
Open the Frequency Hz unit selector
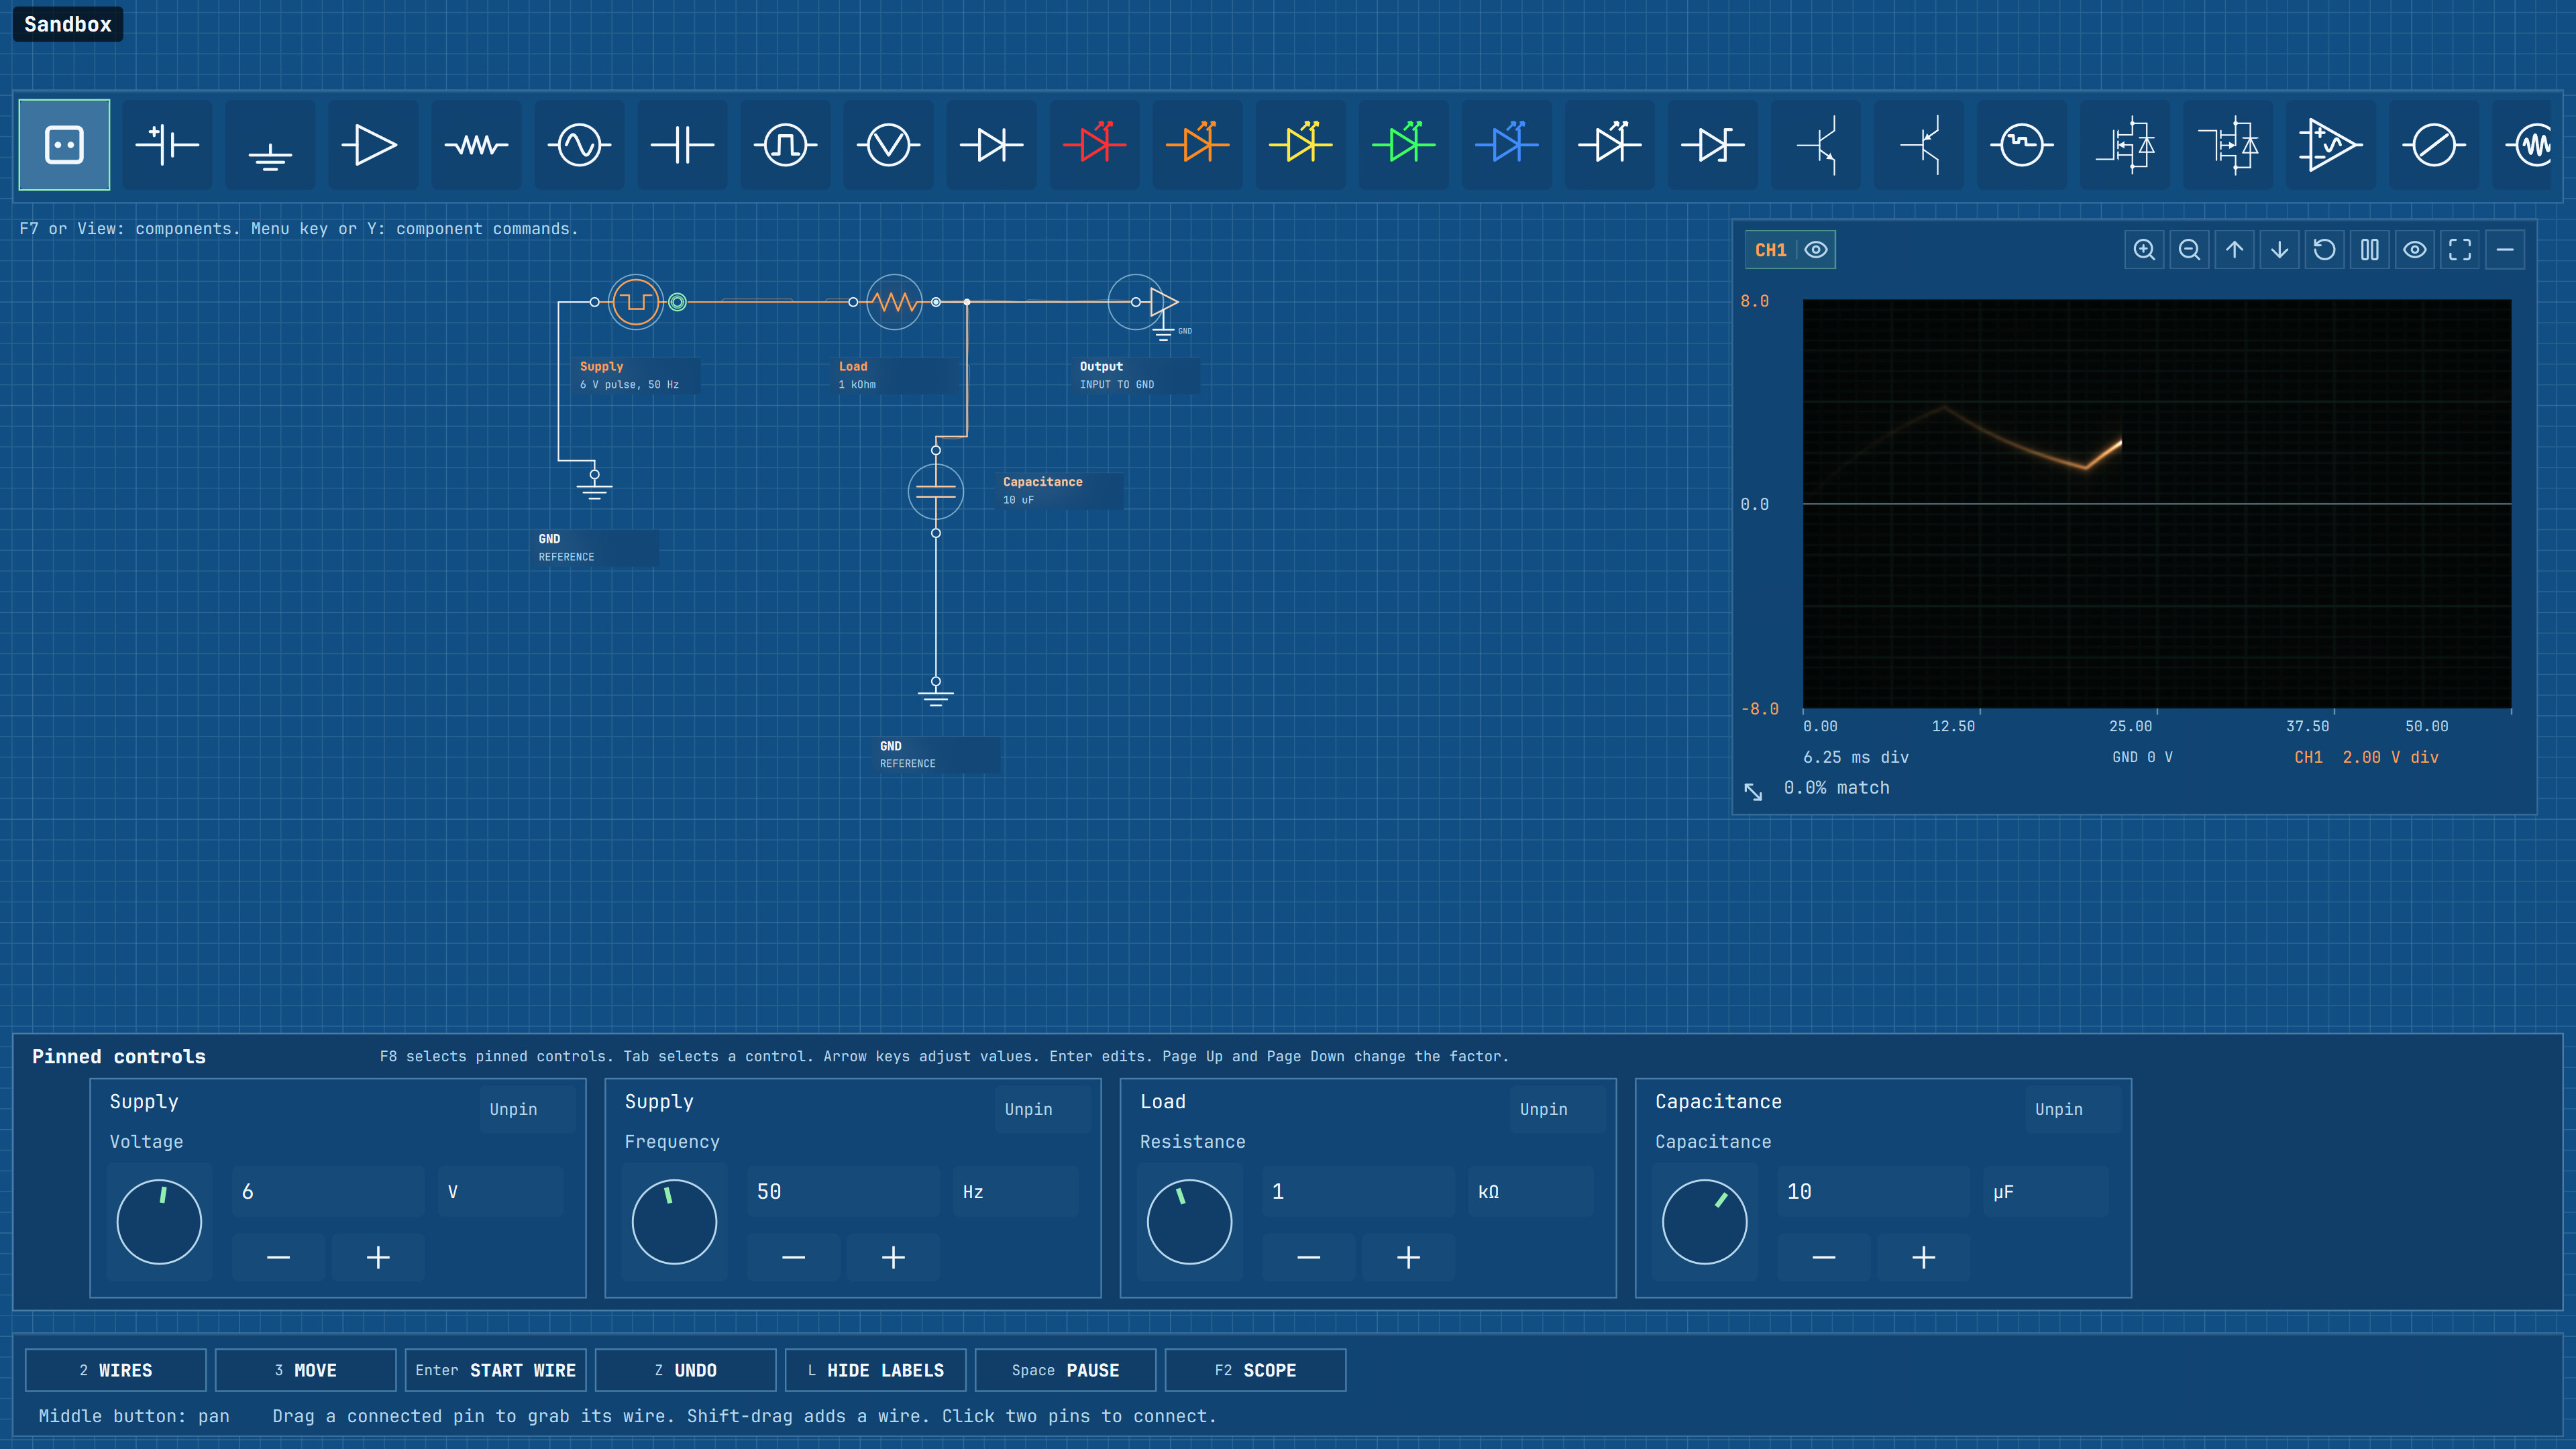[1015, 1192]
